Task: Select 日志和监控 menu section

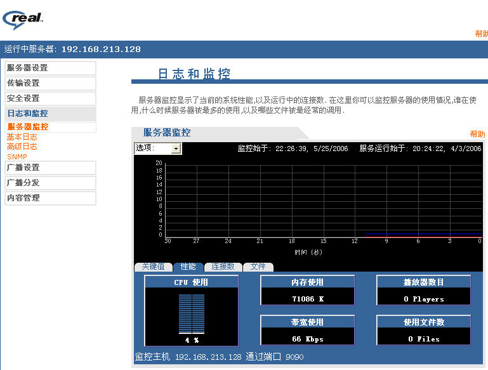Action: [x=50, y=113]
